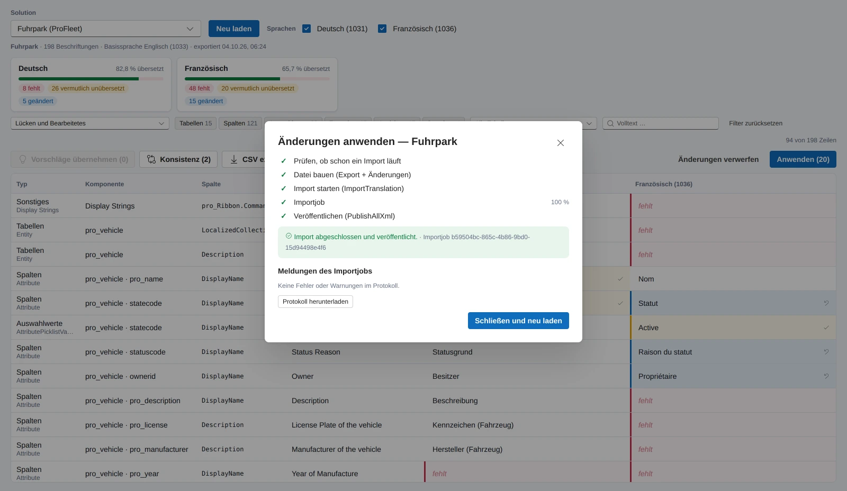Click the Volltext search input field

click(x=661, y=123)
